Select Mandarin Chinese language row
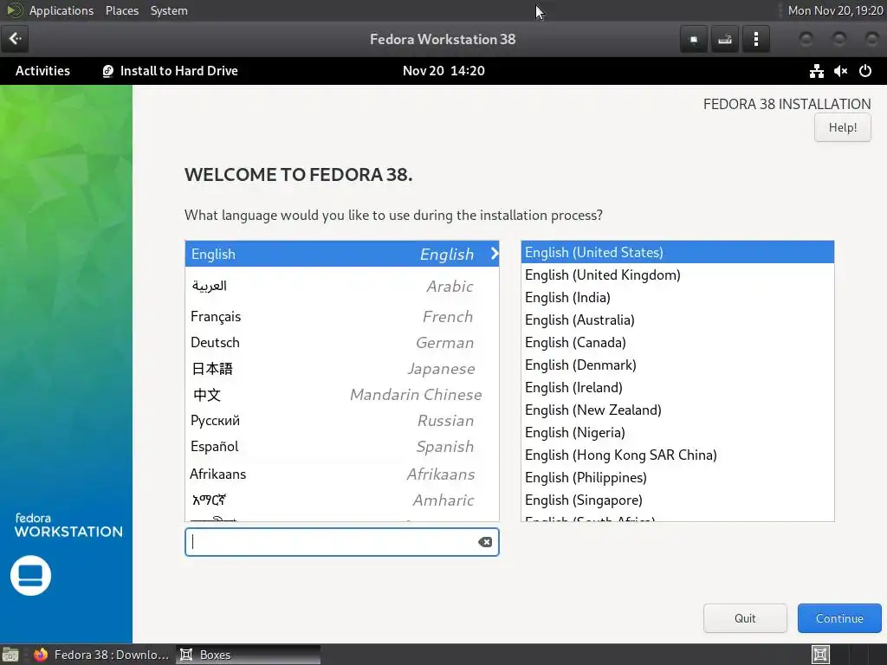The width and height of the screenshot is (887, 665). tap(341, 395)
